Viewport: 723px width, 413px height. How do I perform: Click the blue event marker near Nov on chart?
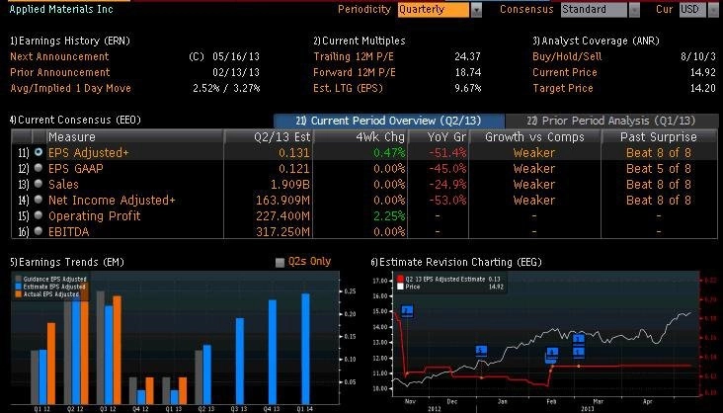point(407,311)
